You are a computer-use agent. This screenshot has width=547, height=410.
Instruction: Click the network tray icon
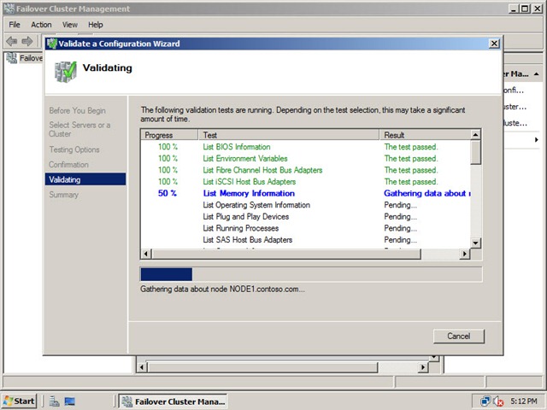point(485,401)
